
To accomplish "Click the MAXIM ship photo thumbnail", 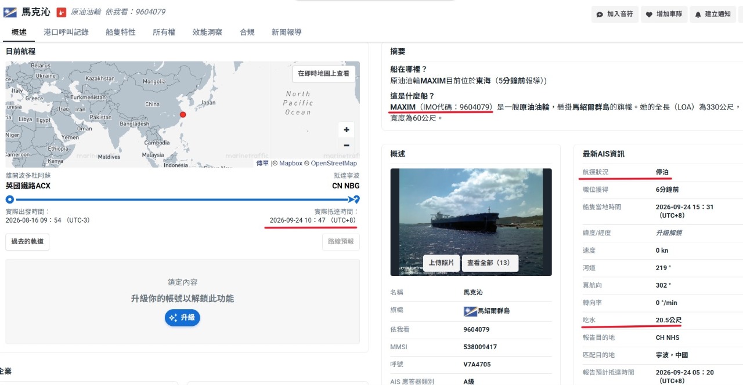I will click(x=471, y=222).
